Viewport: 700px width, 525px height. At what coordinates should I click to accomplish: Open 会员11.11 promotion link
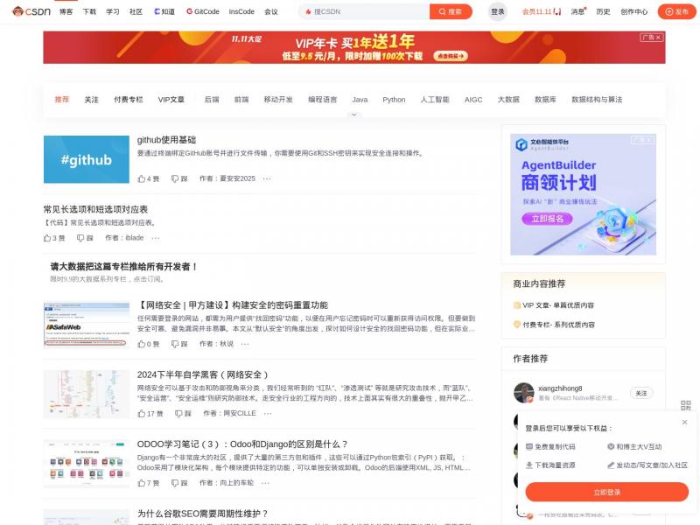542,11
